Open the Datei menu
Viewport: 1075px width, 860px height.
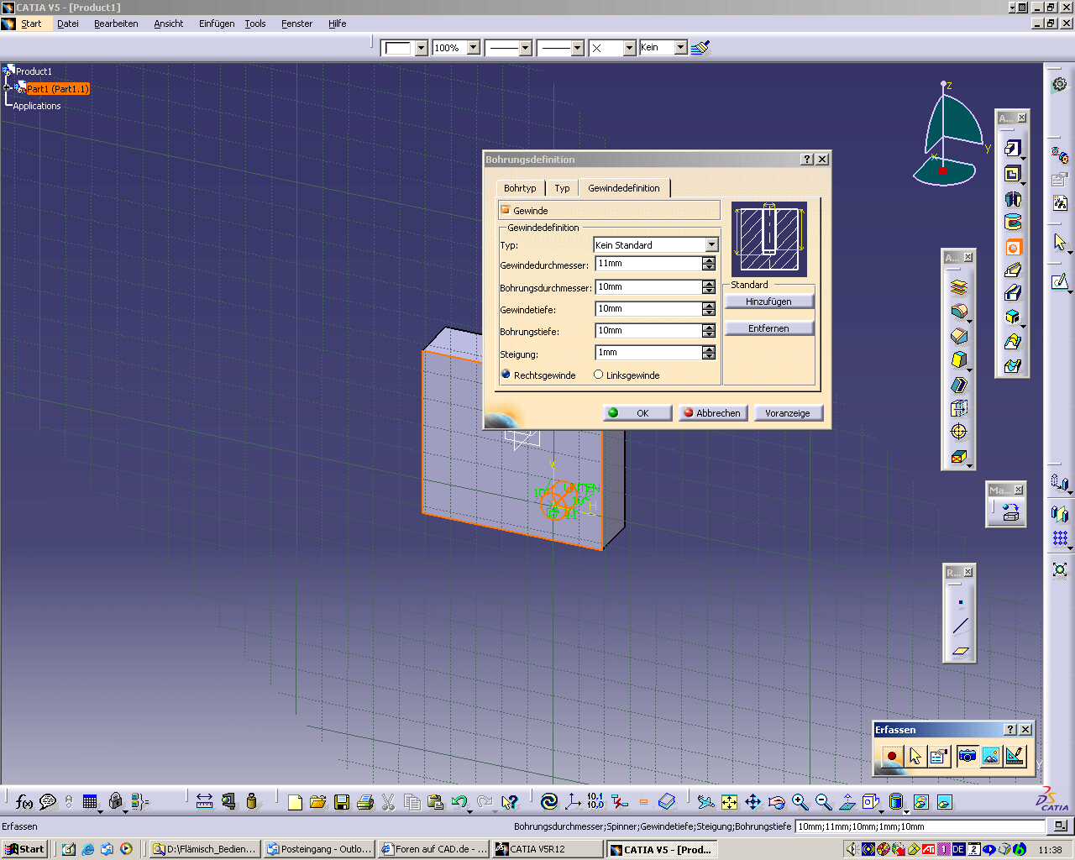click(x=68, y=24)
